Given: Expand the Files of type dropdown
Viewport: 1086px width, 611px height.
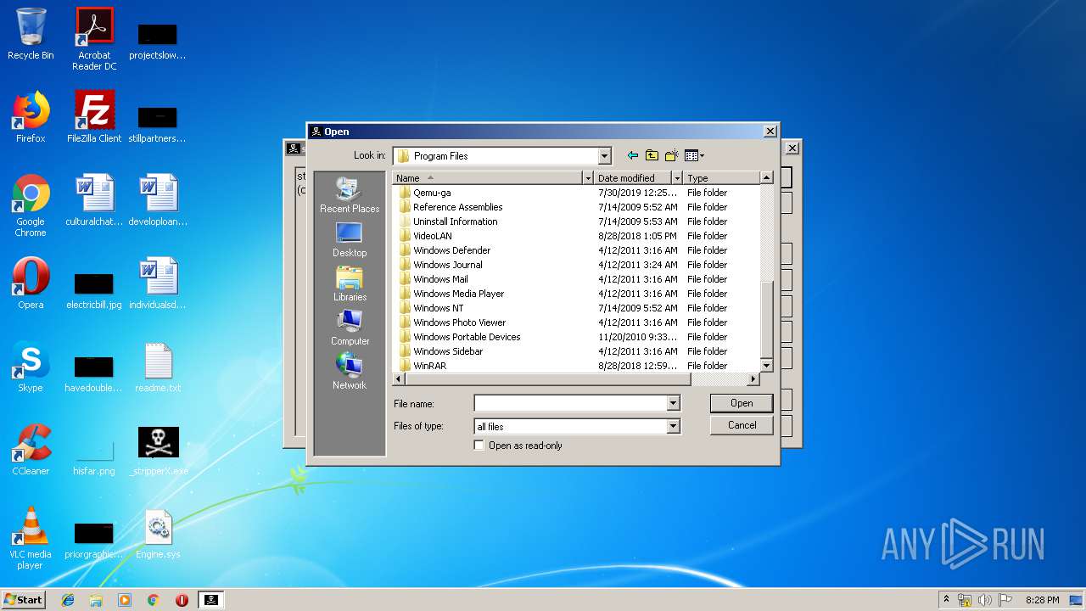Looking at the screenshot, I should coord(673,427).
